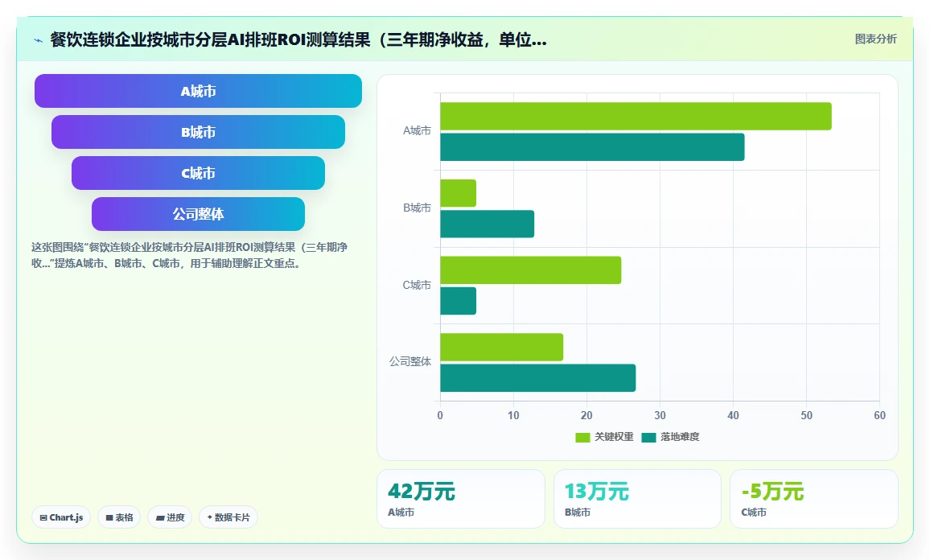Click B城市 teal 落地难度 bar
930x560 pixels.
pyautogui.click(x=487, y=224)
